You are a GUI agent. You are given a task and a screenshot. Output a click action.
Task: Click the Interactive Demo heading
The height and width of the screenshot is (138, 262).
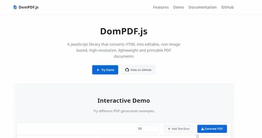[124, 101]
